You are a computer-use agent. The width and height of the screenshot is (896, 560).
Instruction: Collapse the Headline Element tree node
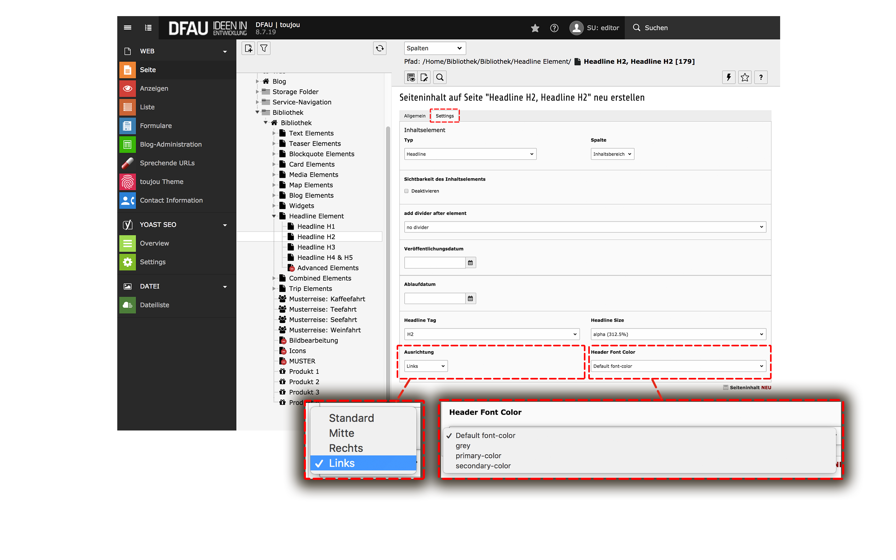pyautogui.click(x=274, y=216)
